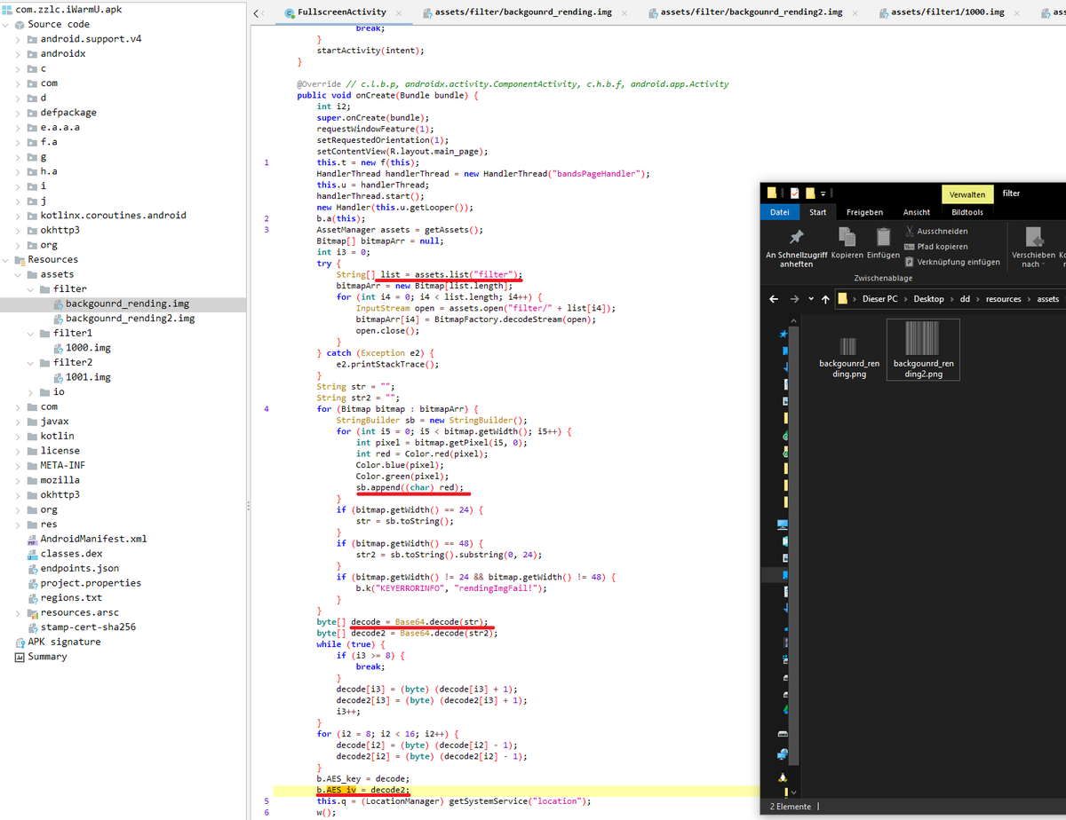Screen dimensions: 1066x820
Task: Select okhttp3 package under Source code
Action: pos(60,230)
